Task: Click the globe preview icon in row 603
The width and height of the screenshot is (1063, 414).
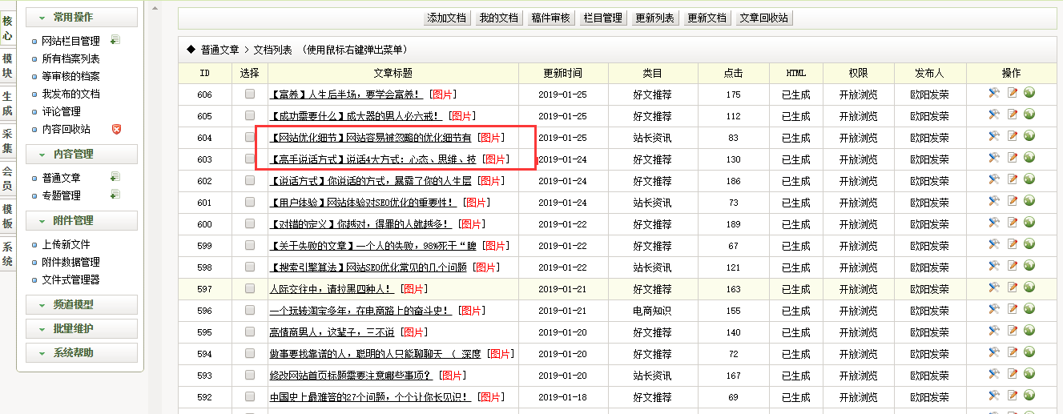Action: coord(1029,158)
